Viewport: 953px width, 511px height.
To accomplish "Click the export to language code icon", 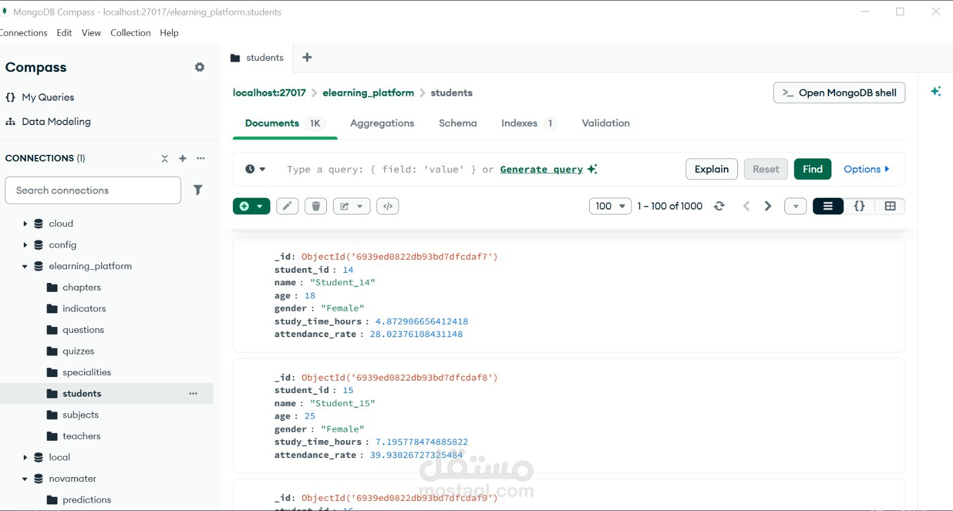I will point(388,206).
